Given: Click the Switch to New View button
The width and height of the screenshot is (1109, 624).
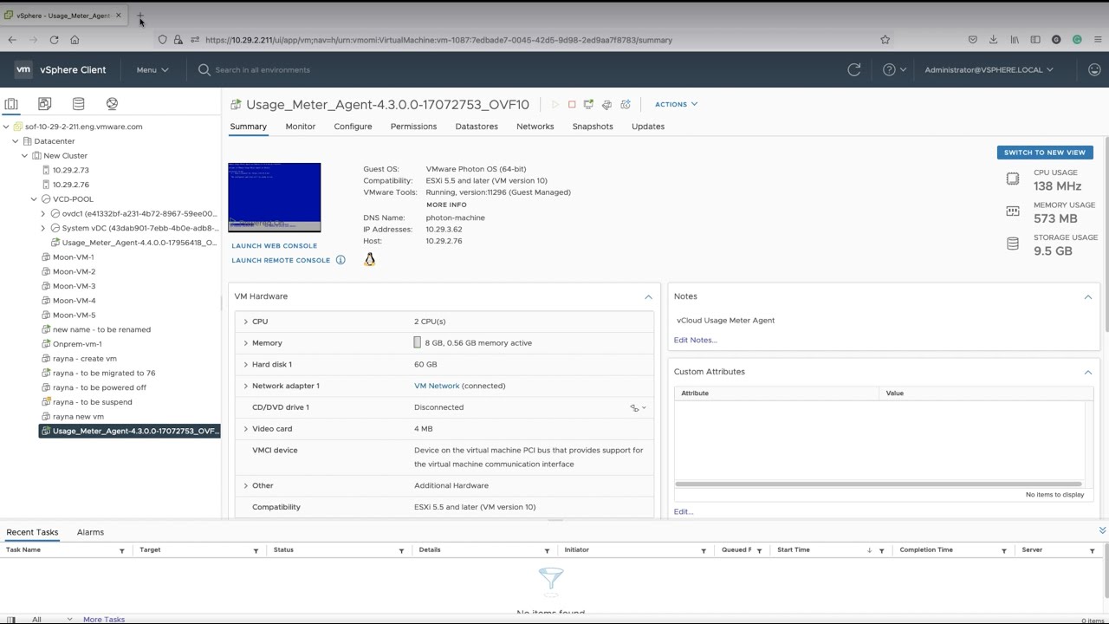Looking at the screenshot, I should click(x=1044, y=153).
